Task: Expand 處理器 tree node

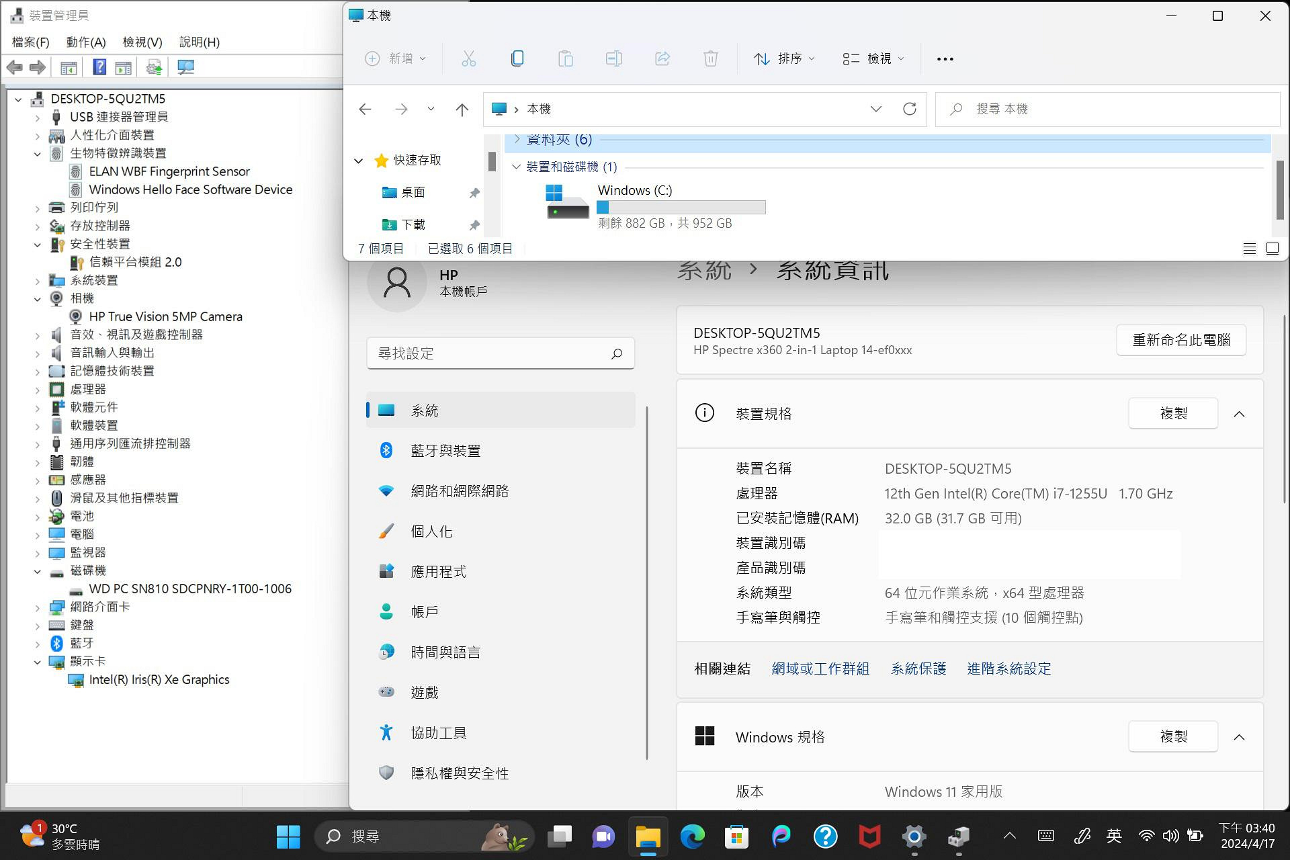Action: (x=38, y=390)
